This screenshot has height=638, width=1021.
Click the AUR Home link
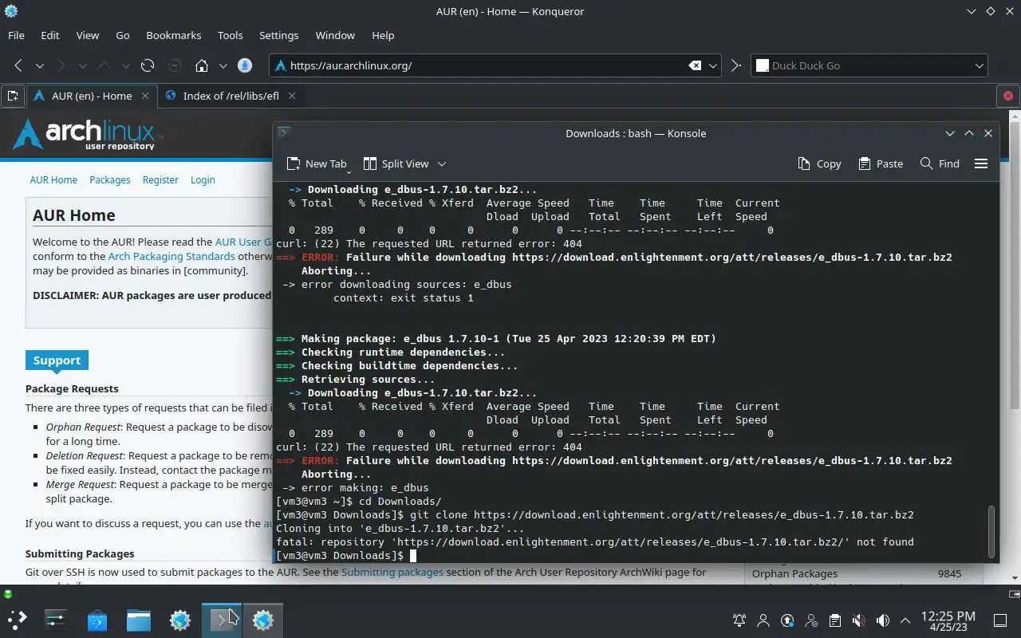(53, 179)
